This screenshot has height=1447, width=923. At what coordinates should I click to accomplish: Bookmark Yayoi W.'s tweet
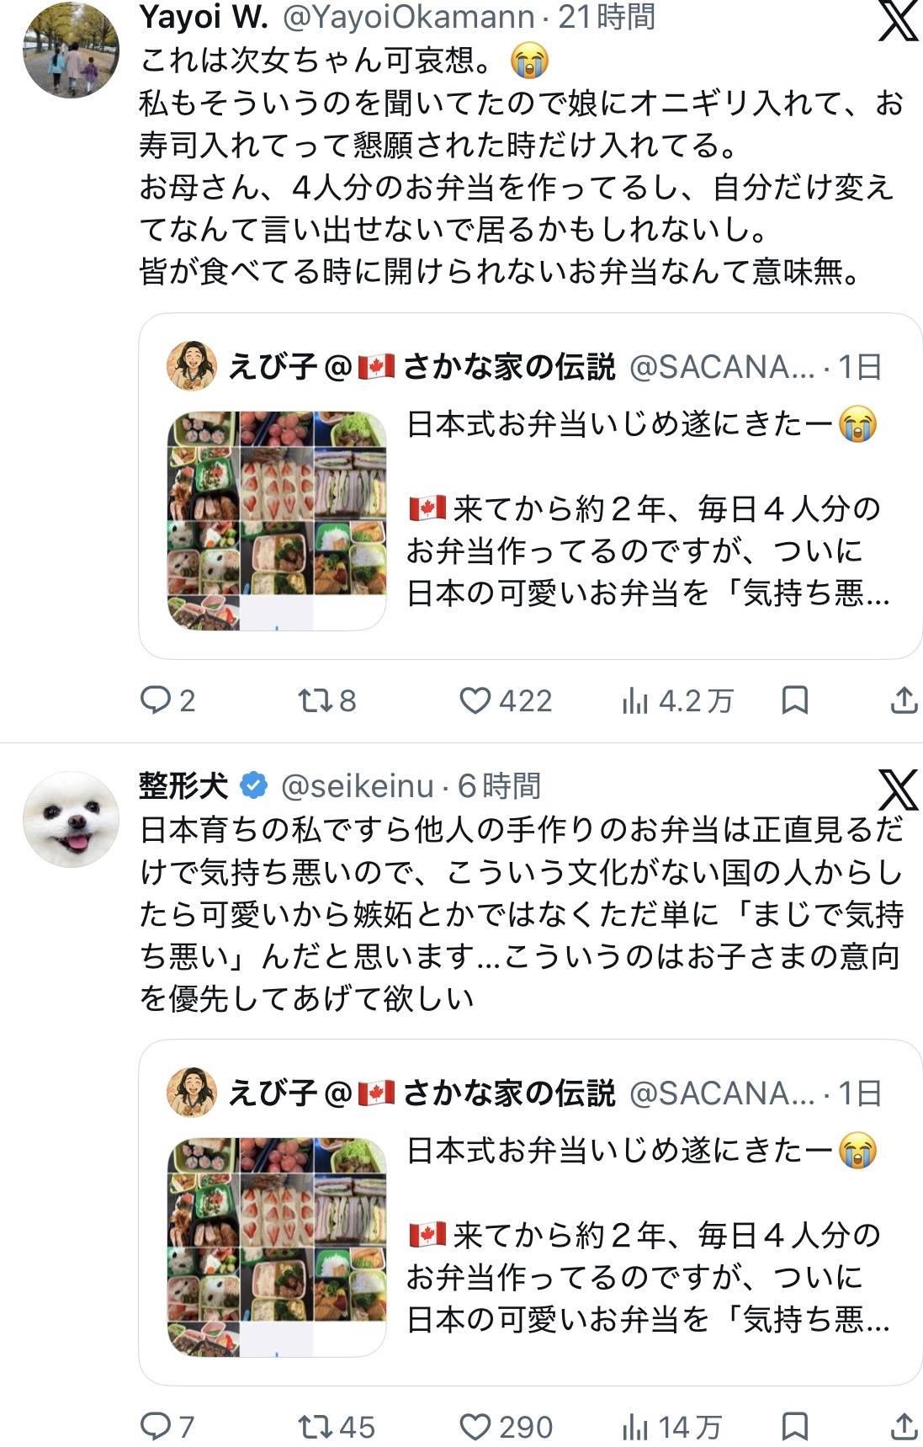pyautogui.click(x=795, y=700)
